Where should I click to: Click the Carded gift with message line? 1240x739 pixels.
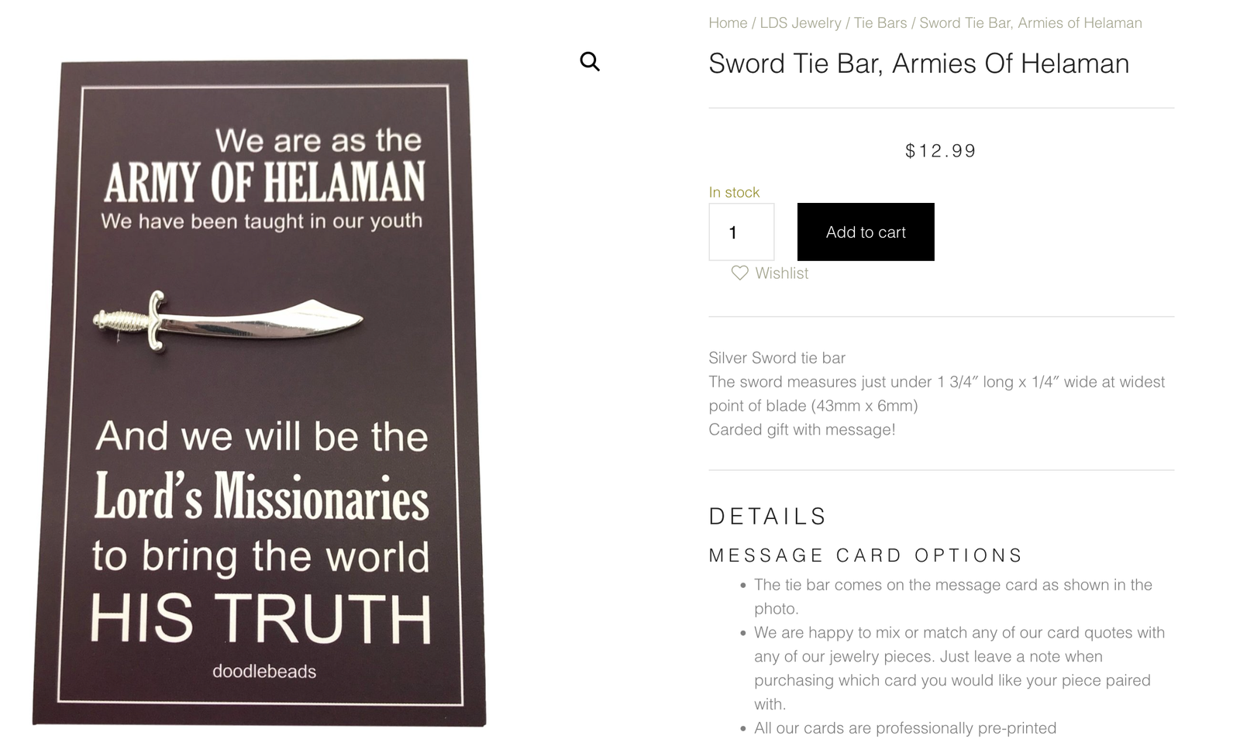[x=801, y=430]
